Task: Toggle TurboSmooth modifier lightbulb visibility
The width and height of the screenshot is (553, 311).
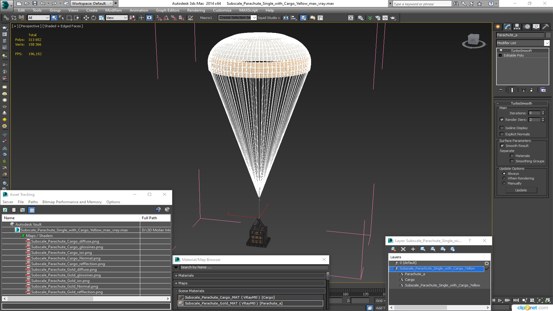Action: (501, 51)
